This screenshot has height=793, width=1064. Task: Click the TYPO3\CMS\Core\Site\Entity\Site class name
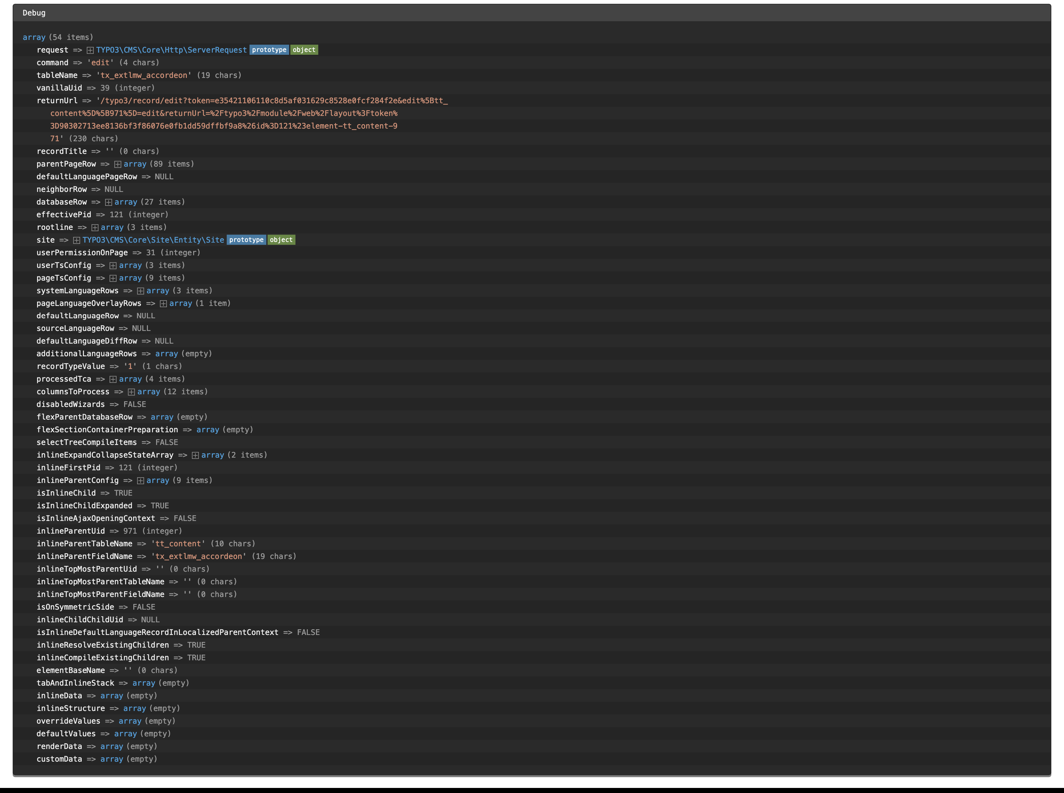pyautogui.click(x=153, y=240)
